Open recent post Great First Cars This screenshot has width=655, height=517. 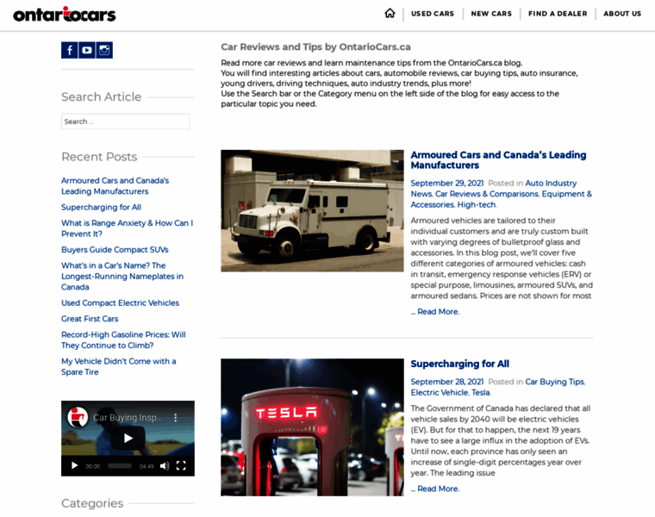tap(90, 319)
